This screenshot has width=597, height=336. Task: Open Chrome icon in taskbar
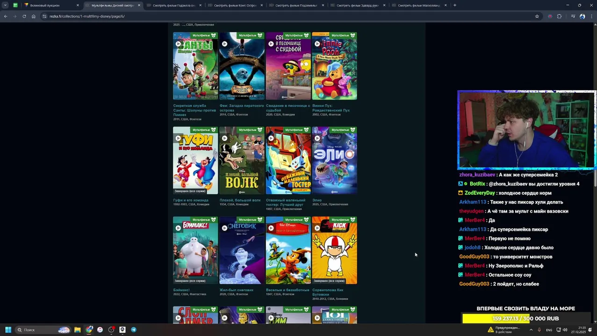pyautogui.click(x=89, y=329)
